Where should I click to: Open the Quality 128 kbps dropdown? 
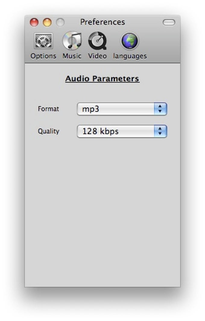(x=122, y=131)
